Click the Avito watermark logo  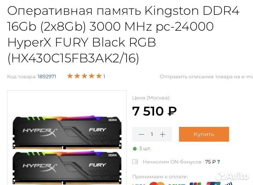point(232,176)
